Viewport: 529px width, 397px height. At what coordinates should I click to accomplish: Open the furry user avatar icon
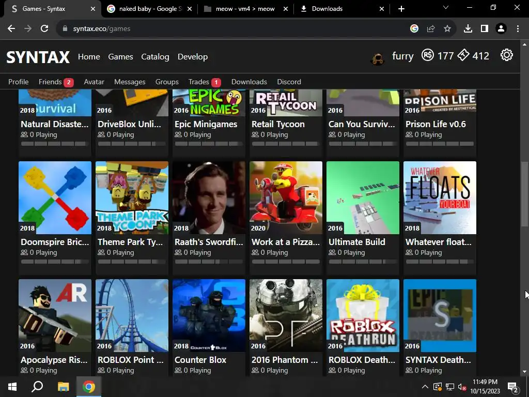pos(378,59)
